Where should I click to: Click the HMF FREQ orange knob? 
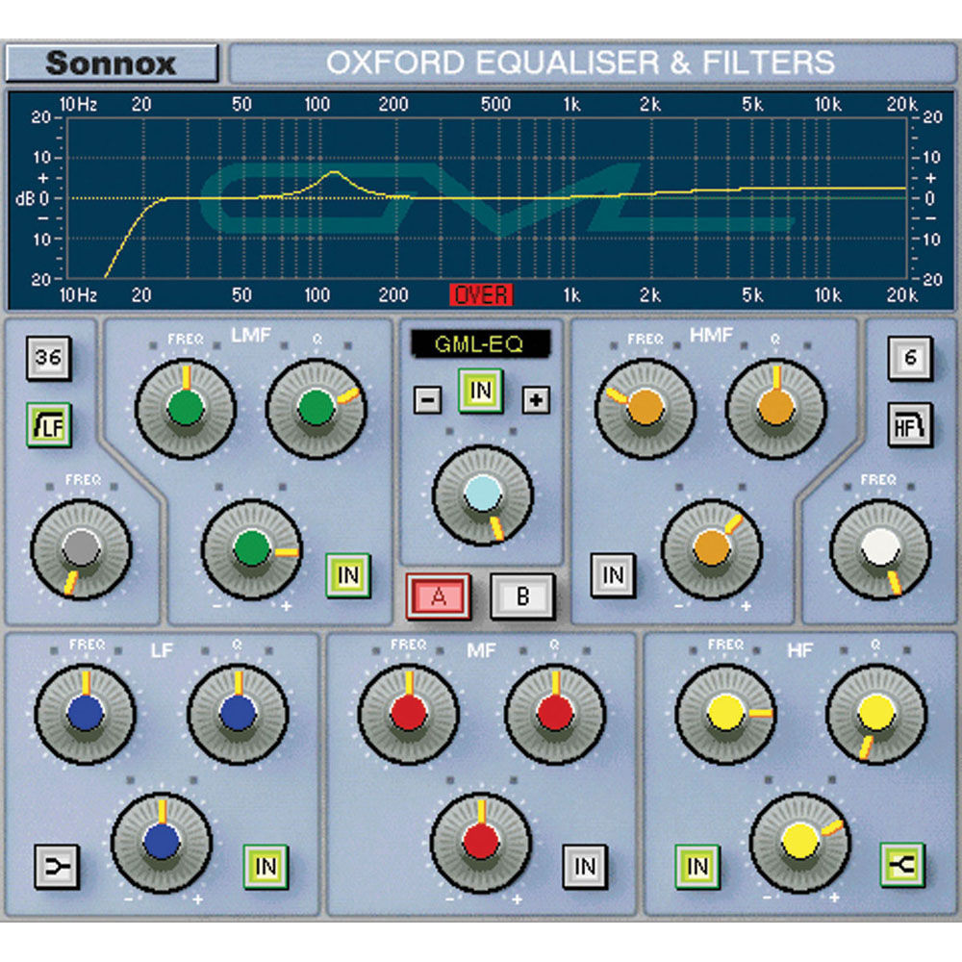(x=646, y=409)
